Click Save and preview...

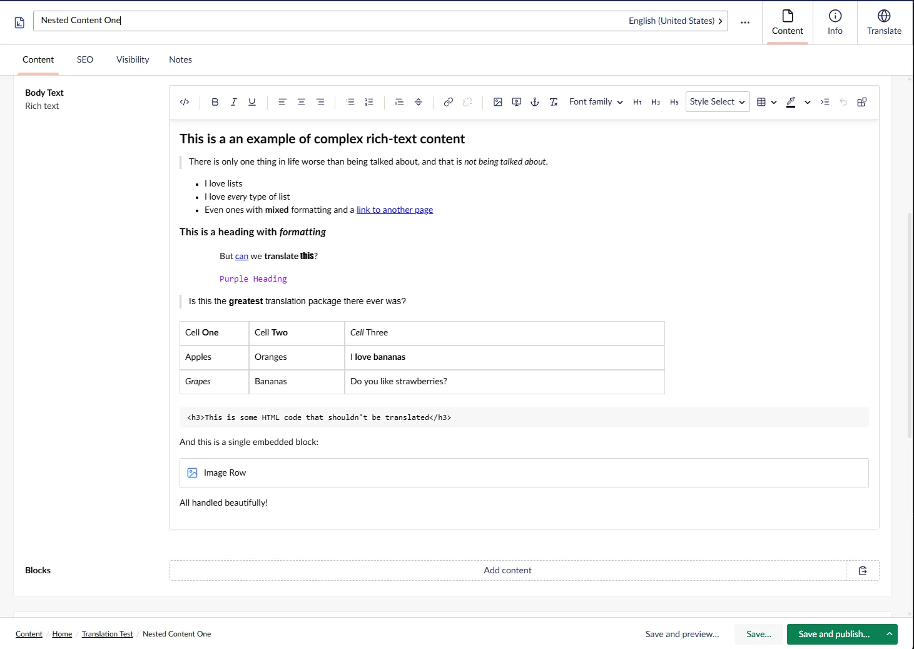click(683, 634)
